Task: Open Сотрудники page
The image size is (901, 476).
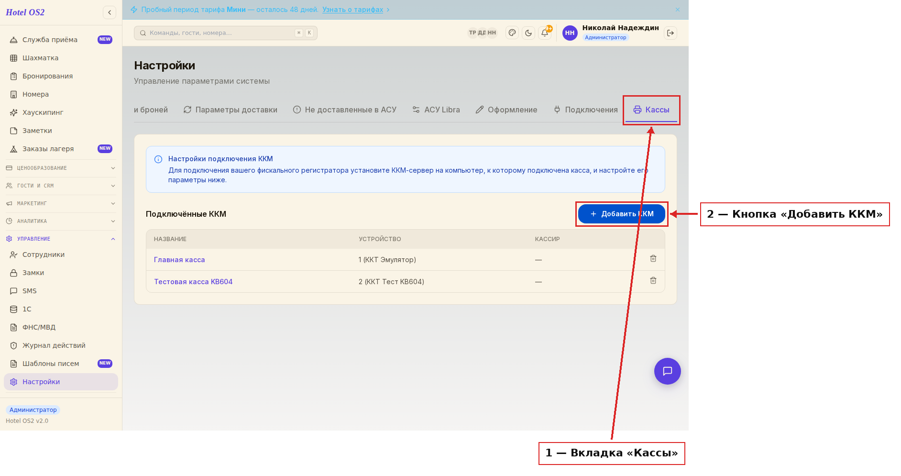Action: 61,255
